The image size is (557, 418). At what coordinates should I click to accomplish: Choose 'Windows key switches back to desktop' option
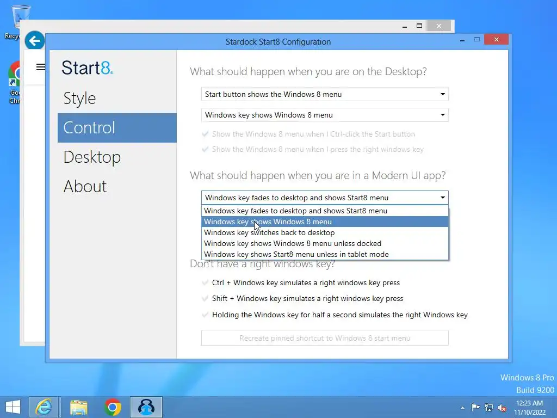325,232
